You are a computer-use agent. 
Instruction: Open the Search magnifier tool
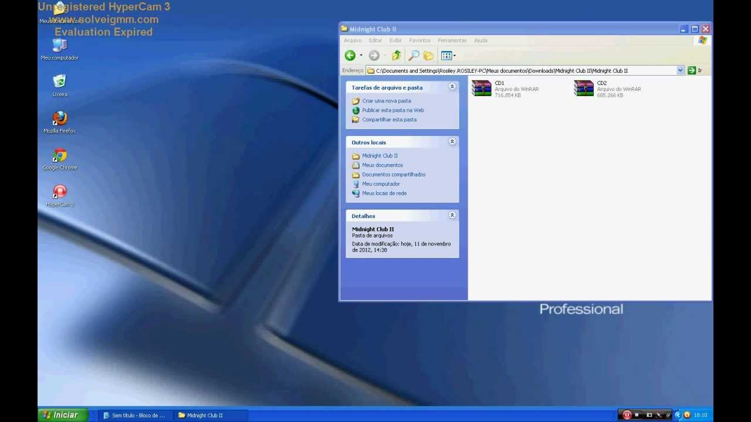click(414, 56)
